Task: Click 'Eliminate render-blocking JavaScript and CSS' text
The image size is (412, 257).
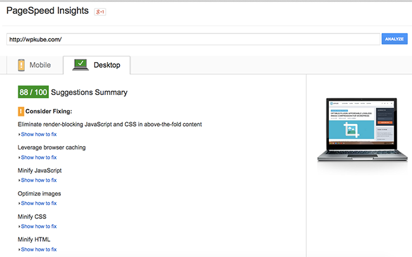Action: point(110,125)
